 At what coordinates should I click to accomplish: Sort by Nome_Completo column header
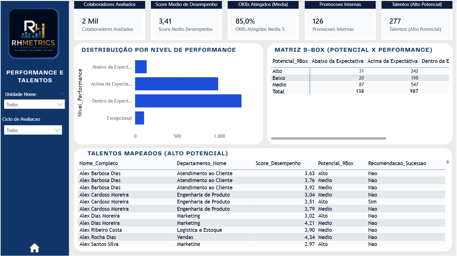tap(98, 163)
